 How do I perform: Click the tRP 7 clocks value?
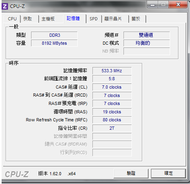pos(112,103)
